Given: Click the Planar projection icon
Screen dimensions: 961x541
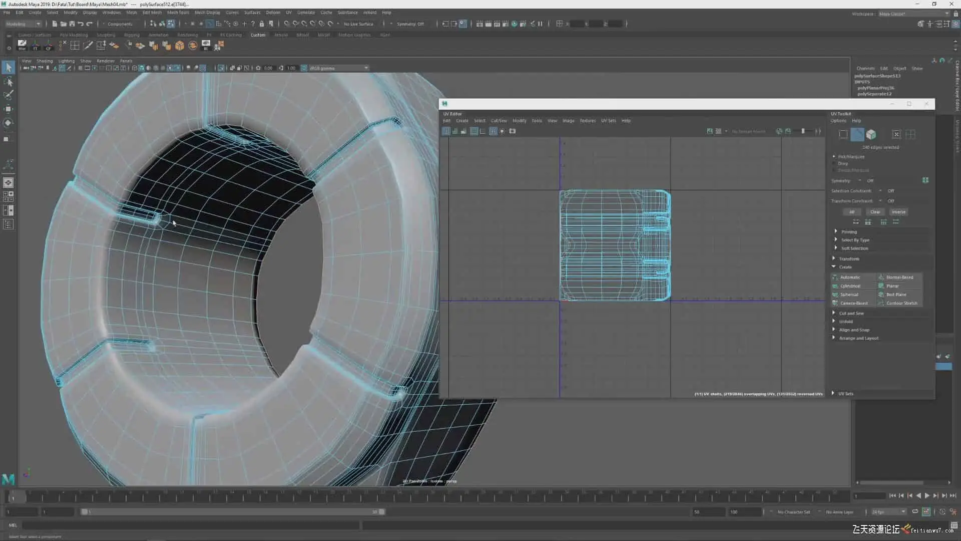Looking at the screenshot, I should point(881,286).
